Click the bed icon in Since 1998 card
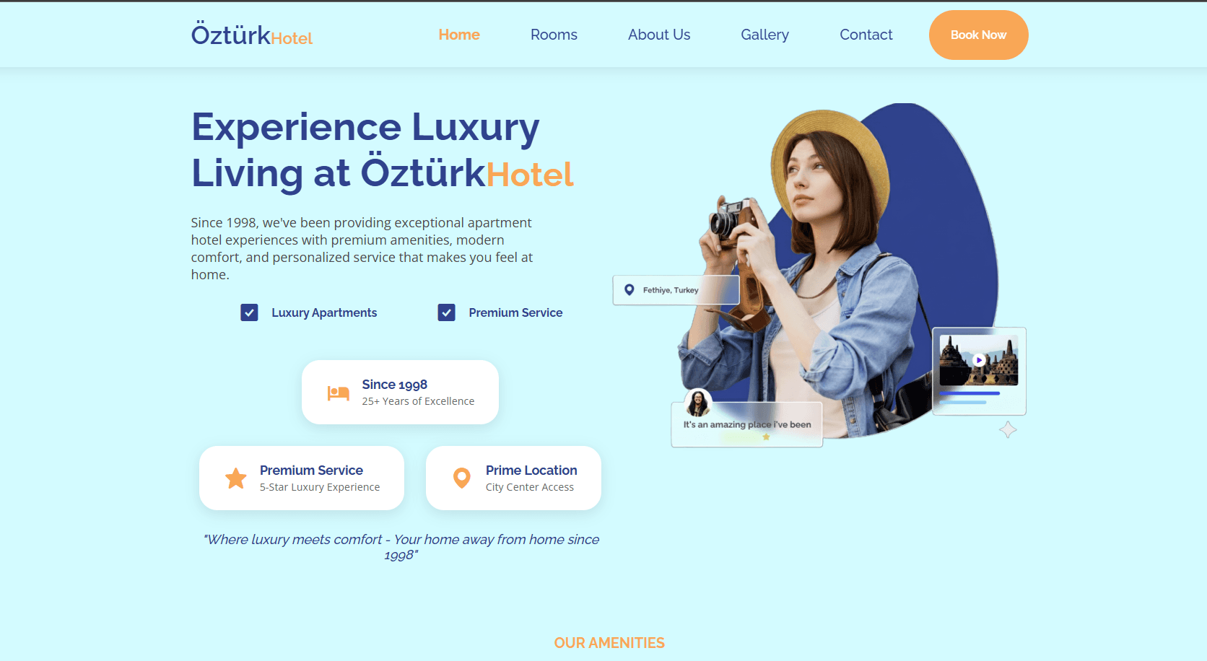Viewport: 1207px width, 661px height. [x=338, y=393]
